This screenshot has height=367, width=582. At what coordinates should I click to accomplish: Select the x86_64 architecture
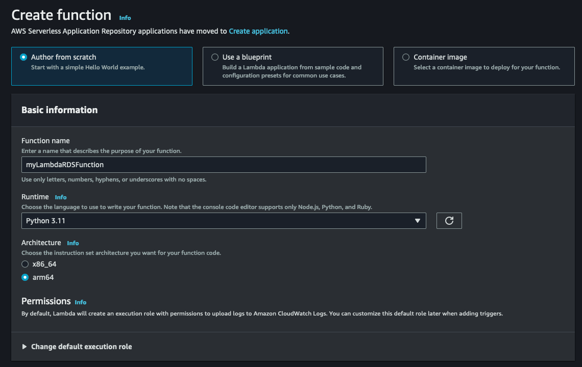point(25,264)
